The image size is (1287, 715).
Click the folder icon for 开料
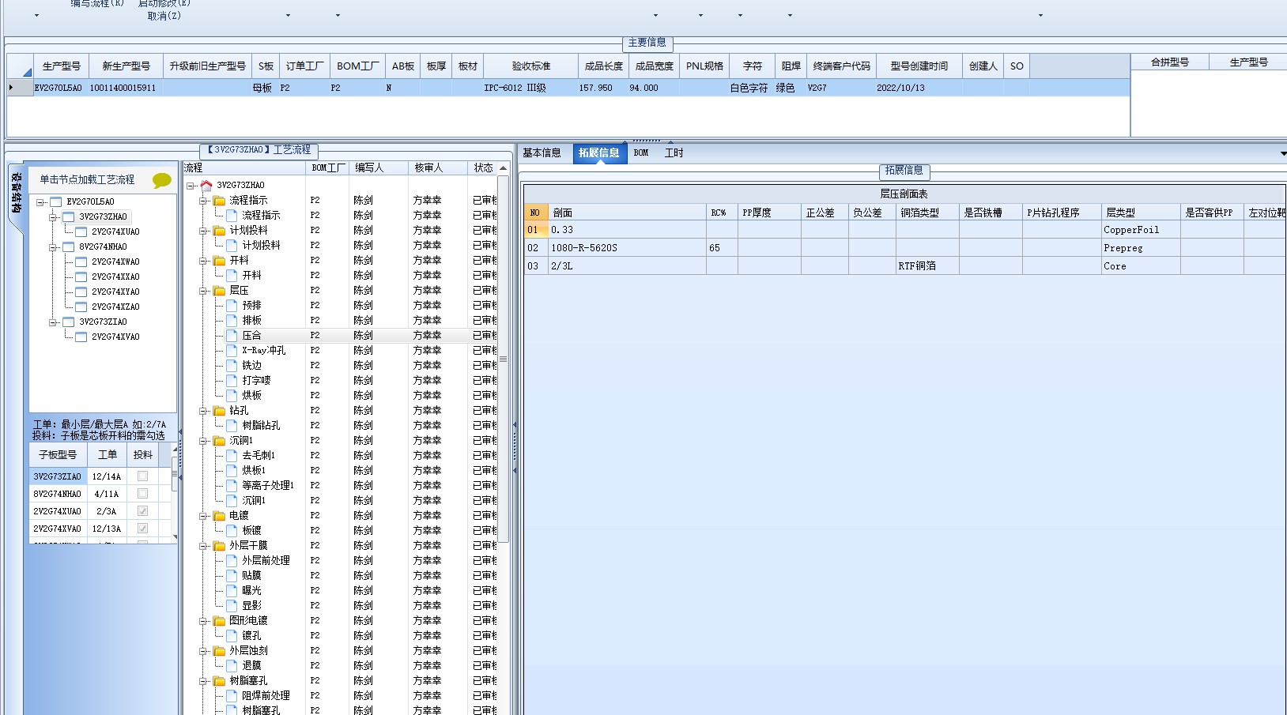click(219, 261)
